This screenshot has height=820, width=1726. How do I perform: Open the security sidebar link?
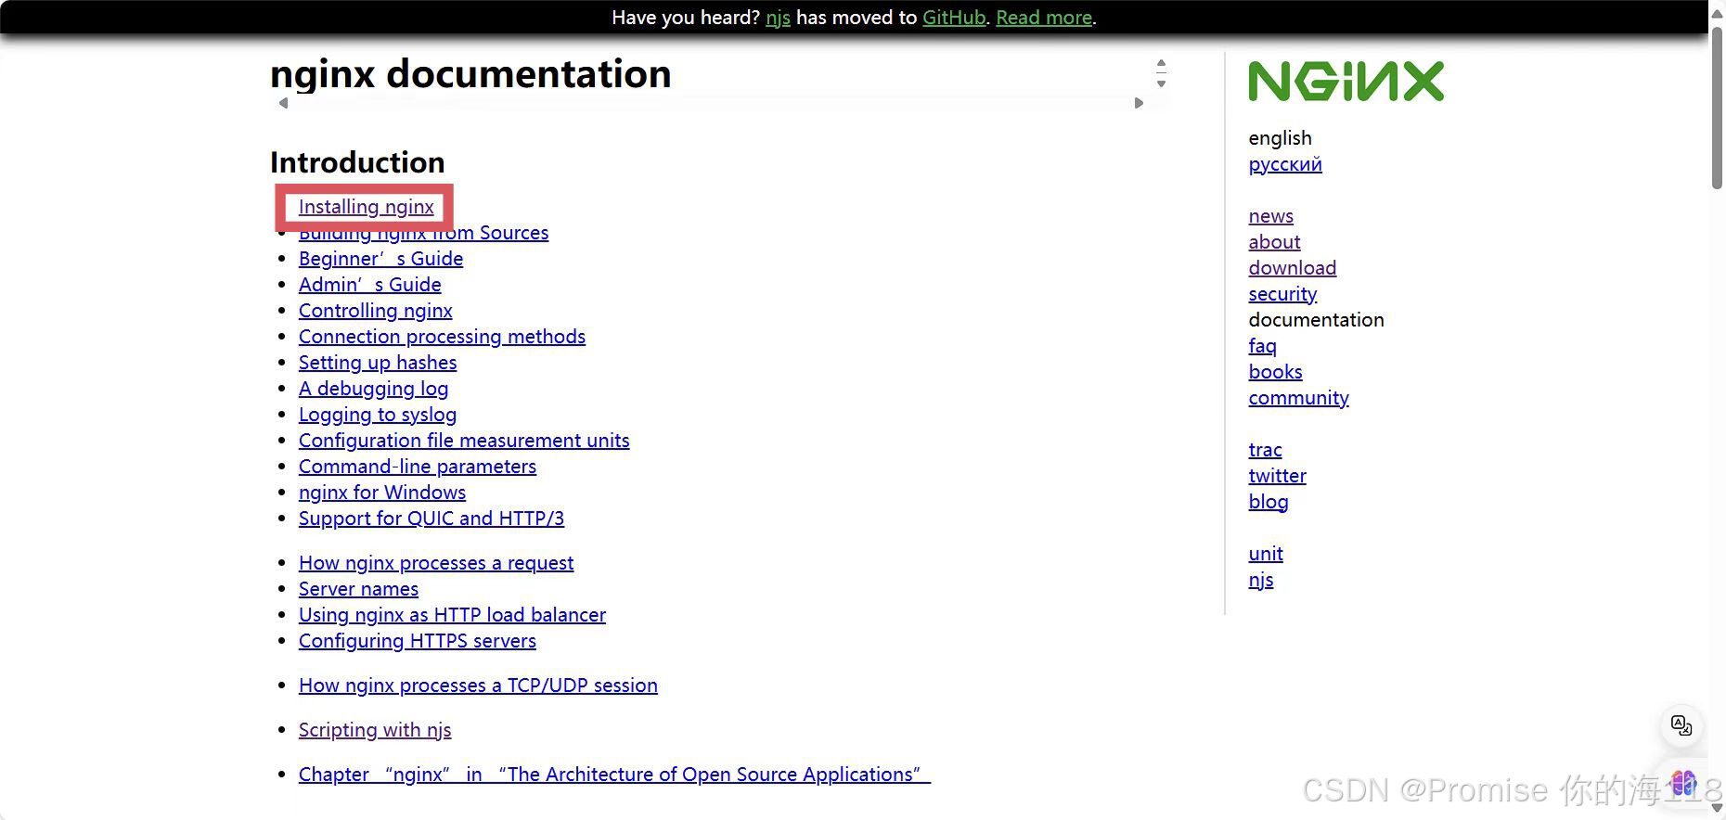1282,294
